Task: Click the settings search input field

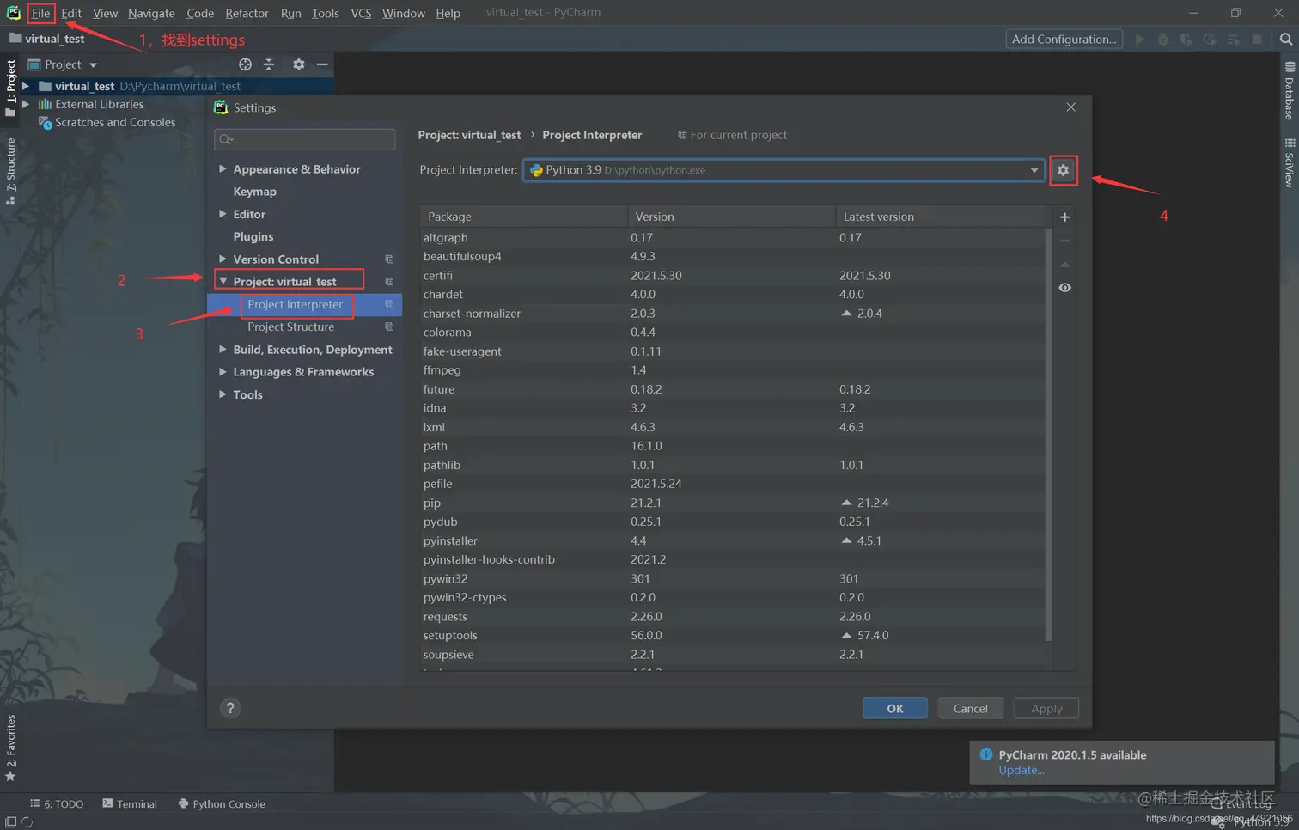Action: pyautogui.click(x=304, y=139)
